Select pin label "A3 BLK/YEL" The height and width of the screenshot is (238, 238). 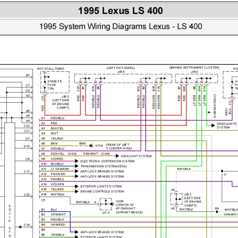[x=53, y=128]
